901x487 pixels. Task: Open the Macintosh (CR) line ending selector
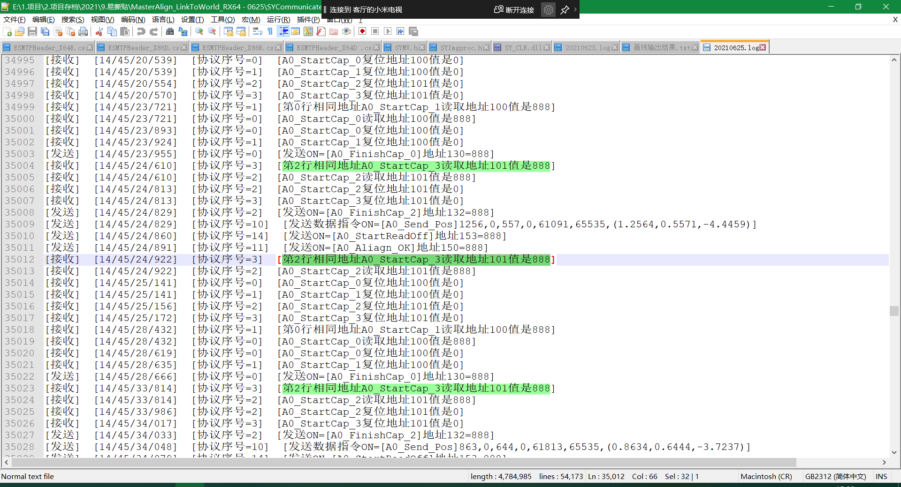point(766,476)
